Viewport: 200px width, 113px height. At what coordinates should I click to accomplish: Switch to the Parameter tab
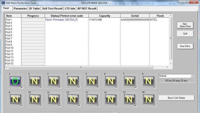[x=20, y=9]
